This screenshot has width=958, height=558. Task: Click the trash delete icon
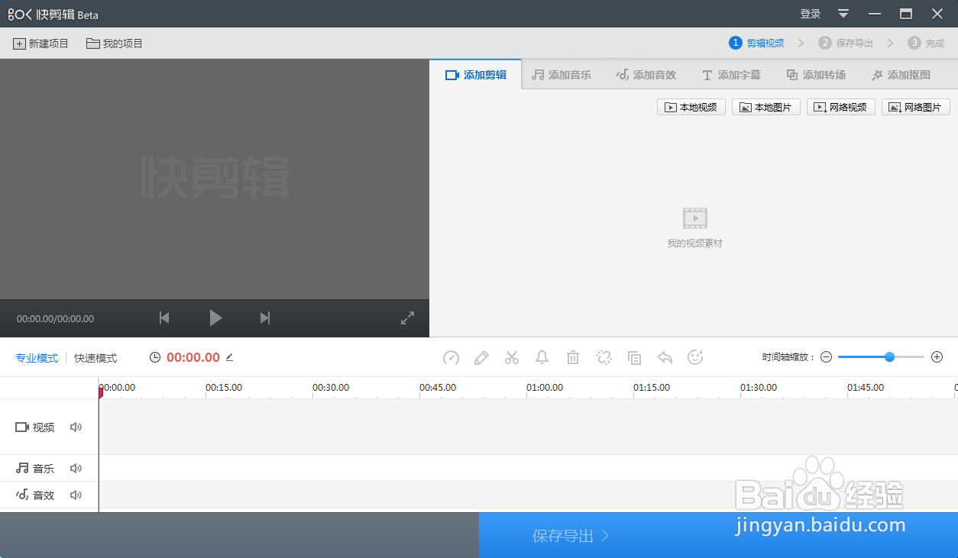click(573, 357)
